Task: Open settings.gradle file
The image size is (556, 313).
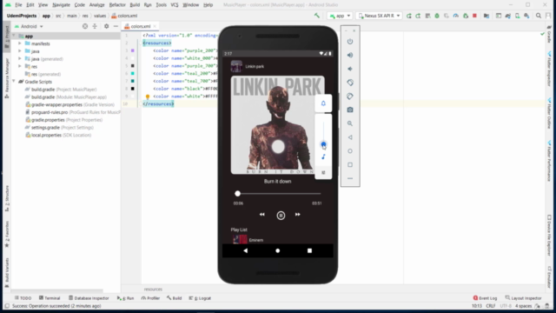Action: pos(59,128)
